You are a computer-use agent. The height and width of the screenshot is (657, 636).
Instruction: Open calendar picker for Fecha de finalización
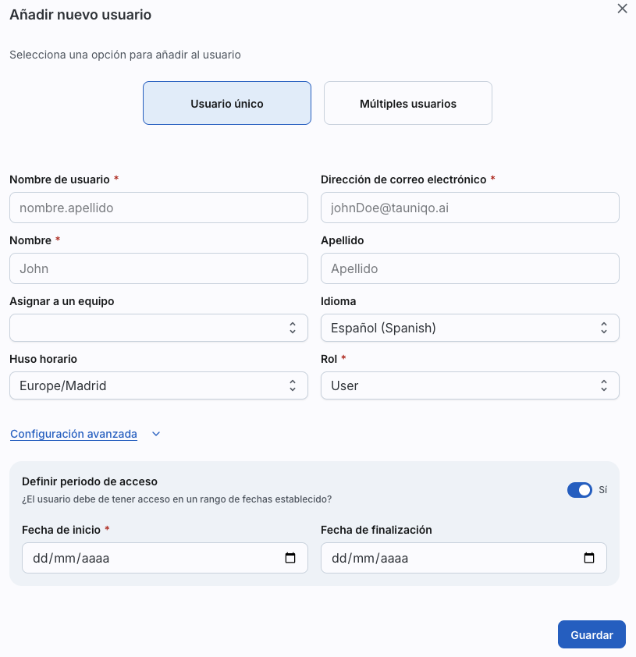[589, 558]
